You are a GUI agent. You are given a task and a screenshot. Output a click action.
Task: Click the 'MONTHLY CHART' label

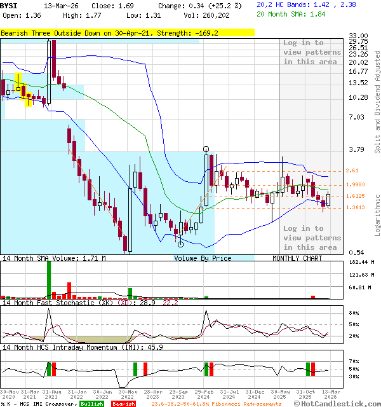click(x=297, y=258)
